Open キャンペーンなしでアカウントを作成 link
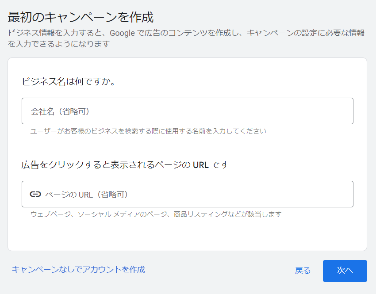 tap(78, 269)
